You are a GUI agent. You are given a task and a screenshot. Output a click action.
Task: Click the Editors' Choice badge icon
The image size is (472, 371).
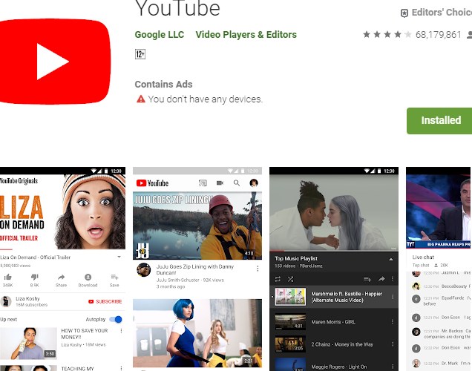click(x=404, y=13)
